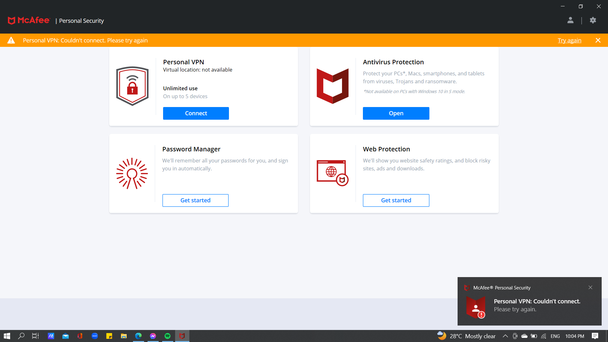Switch to Spotify in the taskbar
The image size is (608, 342).
pyautogui.click(x=168, y=336)
